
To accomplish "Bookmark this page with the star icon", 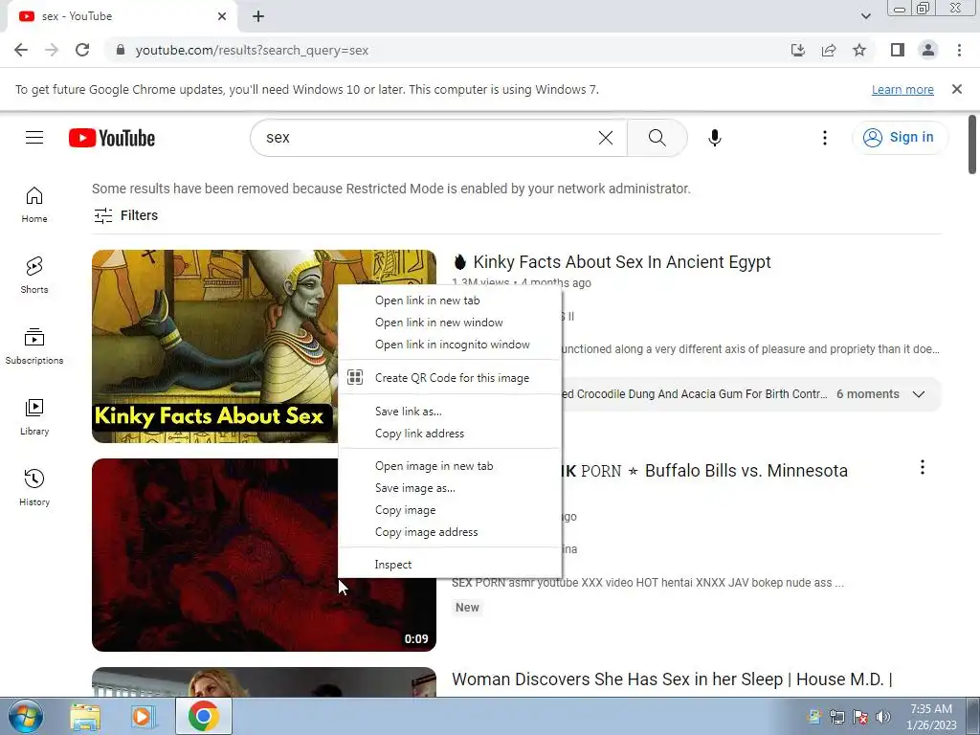I will [859, 50].
